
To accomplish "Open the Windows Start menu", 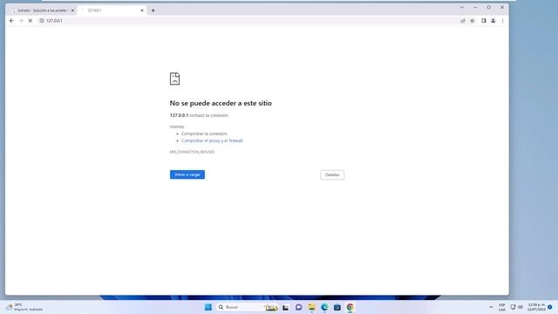I will [x=208, y=307].
